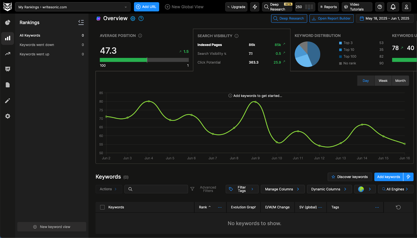Toggle Top 100 legend entry
The height and width of the screenshot is (238, 417).
(x=348, y=56)
